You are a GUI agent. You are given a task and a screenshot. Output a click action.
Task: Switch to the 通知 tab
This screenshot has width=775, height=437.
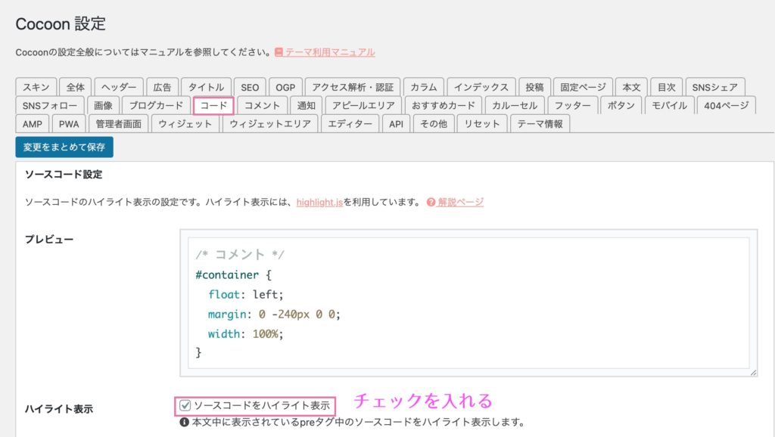(306, 105)
